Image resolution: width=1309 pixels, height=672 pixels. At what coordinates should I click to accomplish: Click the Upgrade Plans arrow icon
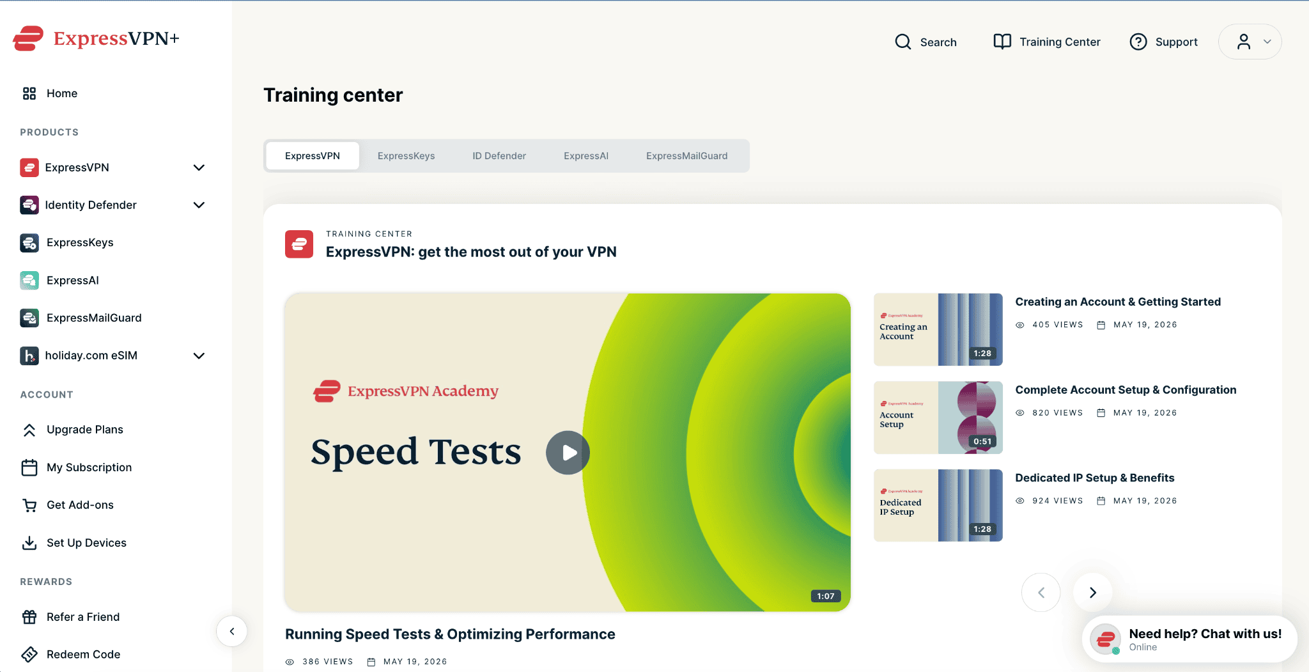[x=29, y=430]
